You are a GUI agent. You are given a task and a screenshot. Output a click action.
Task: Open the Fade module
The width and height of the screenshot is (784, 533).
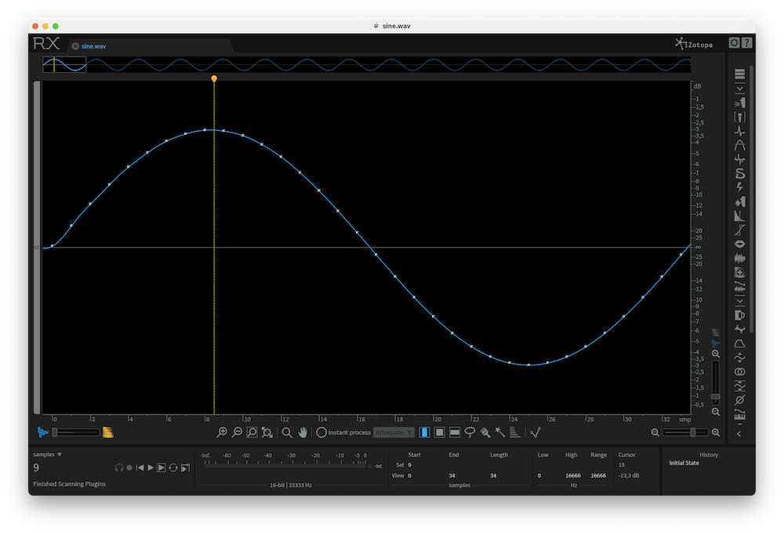click(739, 343)
